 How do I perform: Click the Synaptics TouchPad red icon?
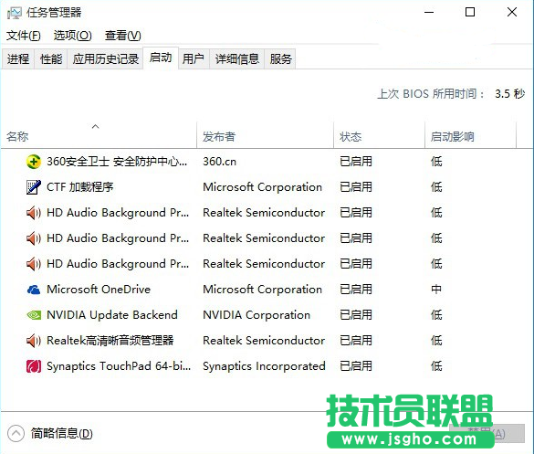pos(34,366)
